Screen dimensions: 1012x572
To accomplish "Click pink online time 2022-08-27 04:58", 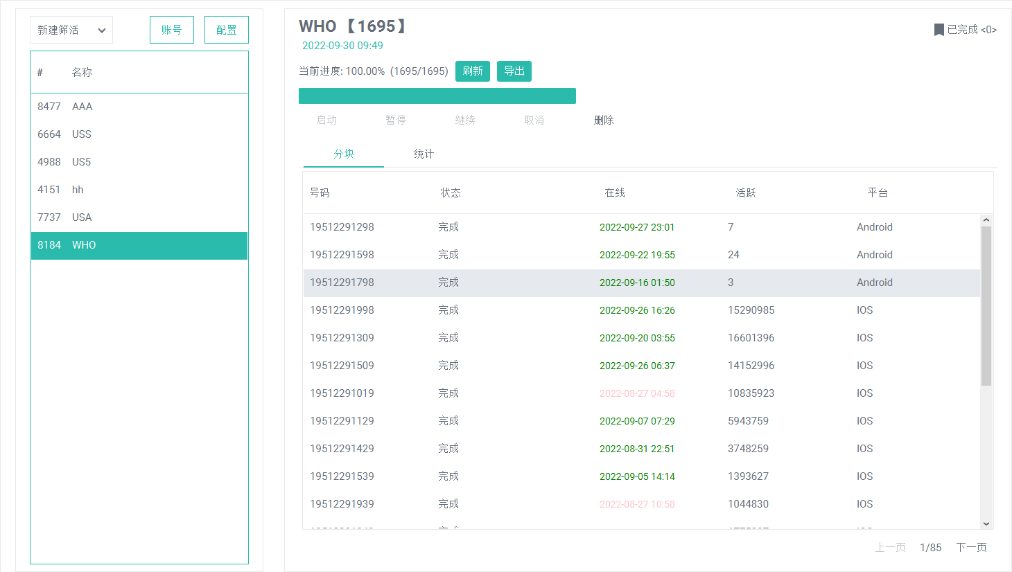I will click(x=637, y=393).
